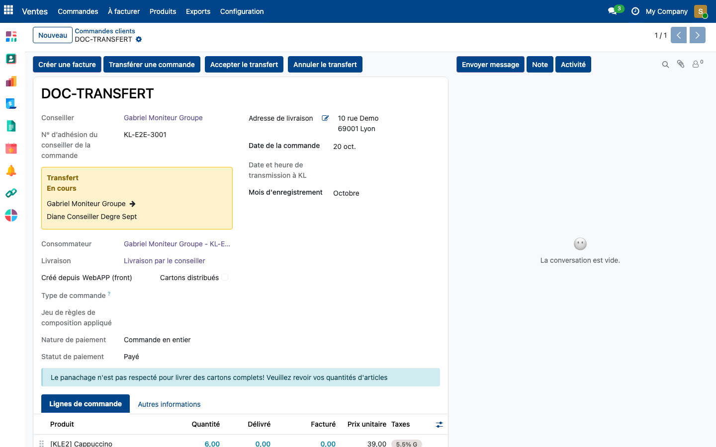This screenshot has height=447, width=716.
Task: Click Créer une facture
Action: click(x=67, y=65)
